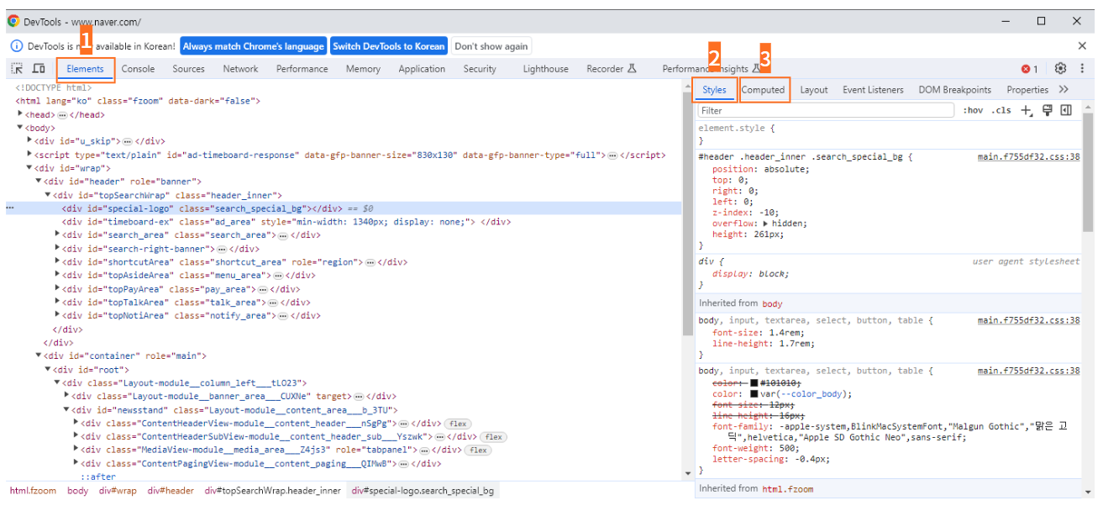
Task: Click the ellipsis in the search-right-banner div
Action: point(222,249)
